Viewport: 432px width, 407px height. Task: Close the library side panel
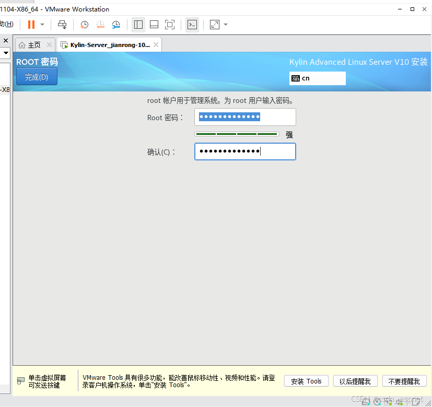point(6,41)
